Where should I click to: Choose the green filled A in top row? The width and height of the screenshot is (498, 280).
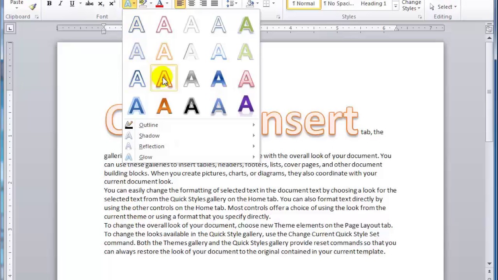[x=245, y=24]
